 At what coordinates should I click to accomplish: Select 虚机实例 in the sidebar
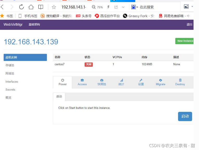pyautogui.click(x=25, y=57)
